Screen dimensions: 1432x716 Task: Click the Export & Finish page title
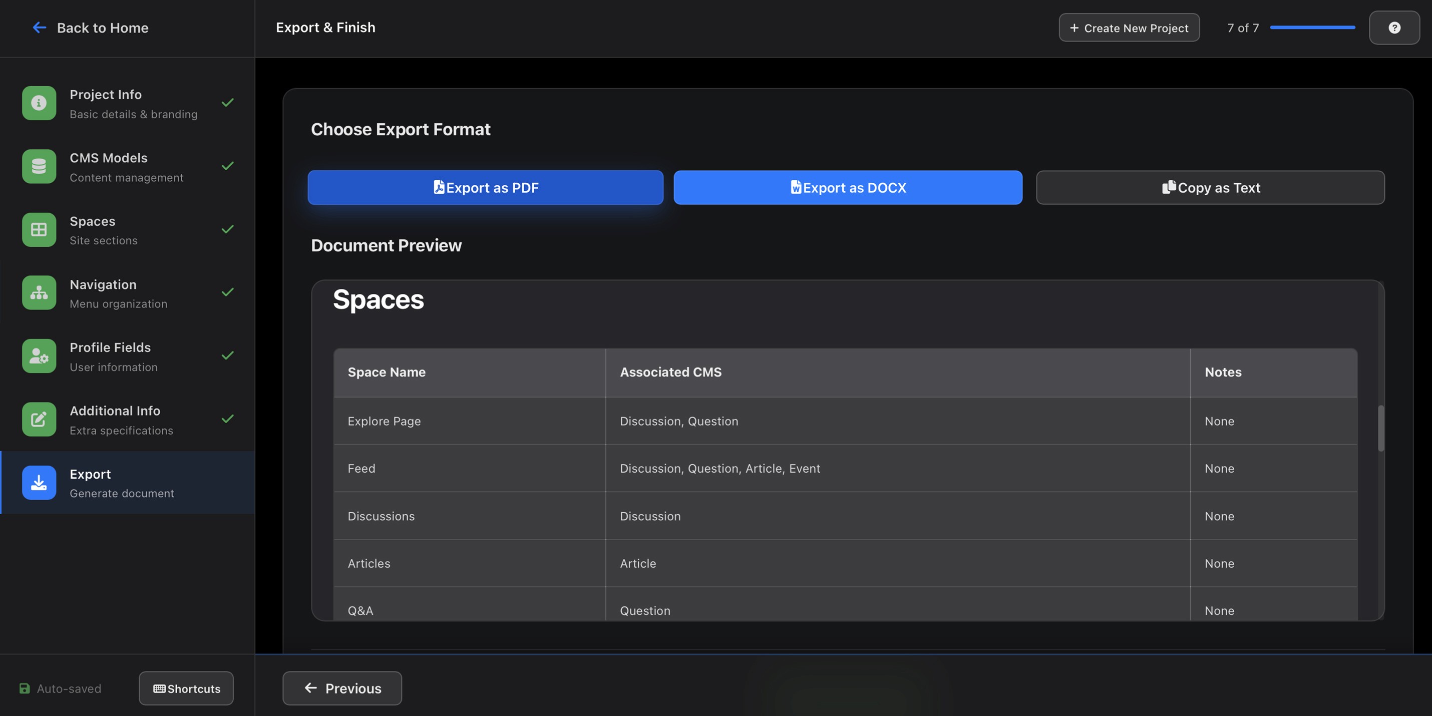point(325,27)
